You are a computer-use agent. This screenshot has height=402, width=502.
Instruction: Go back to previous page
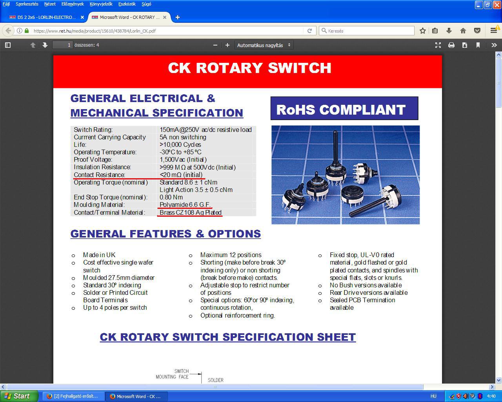pos(8,31)
